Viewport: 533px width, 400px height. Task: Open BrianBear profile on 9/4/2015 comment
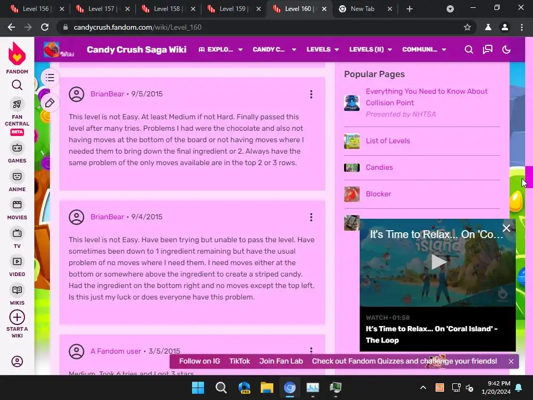[107, 217]
